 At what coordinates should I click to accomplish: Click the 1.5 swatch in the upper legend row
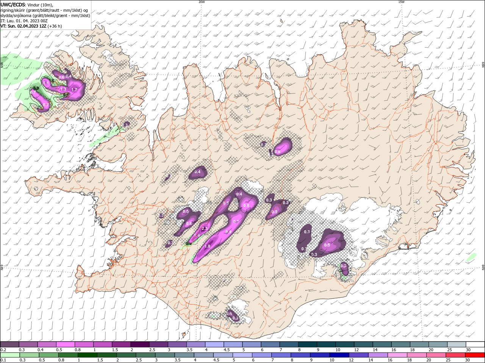121,344
